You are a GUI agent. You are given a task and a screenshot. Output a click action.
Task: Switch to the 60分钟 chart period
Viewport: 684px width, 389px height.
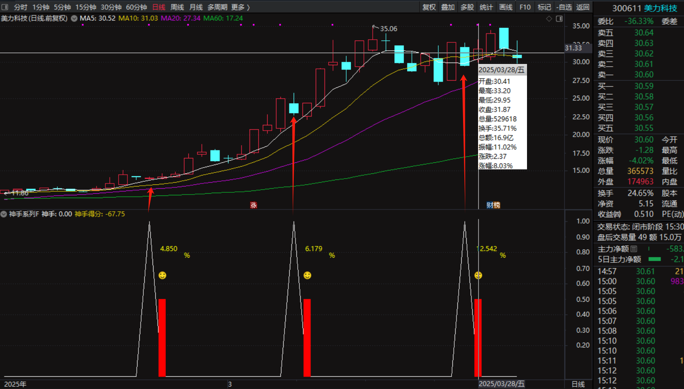point(136,7)
